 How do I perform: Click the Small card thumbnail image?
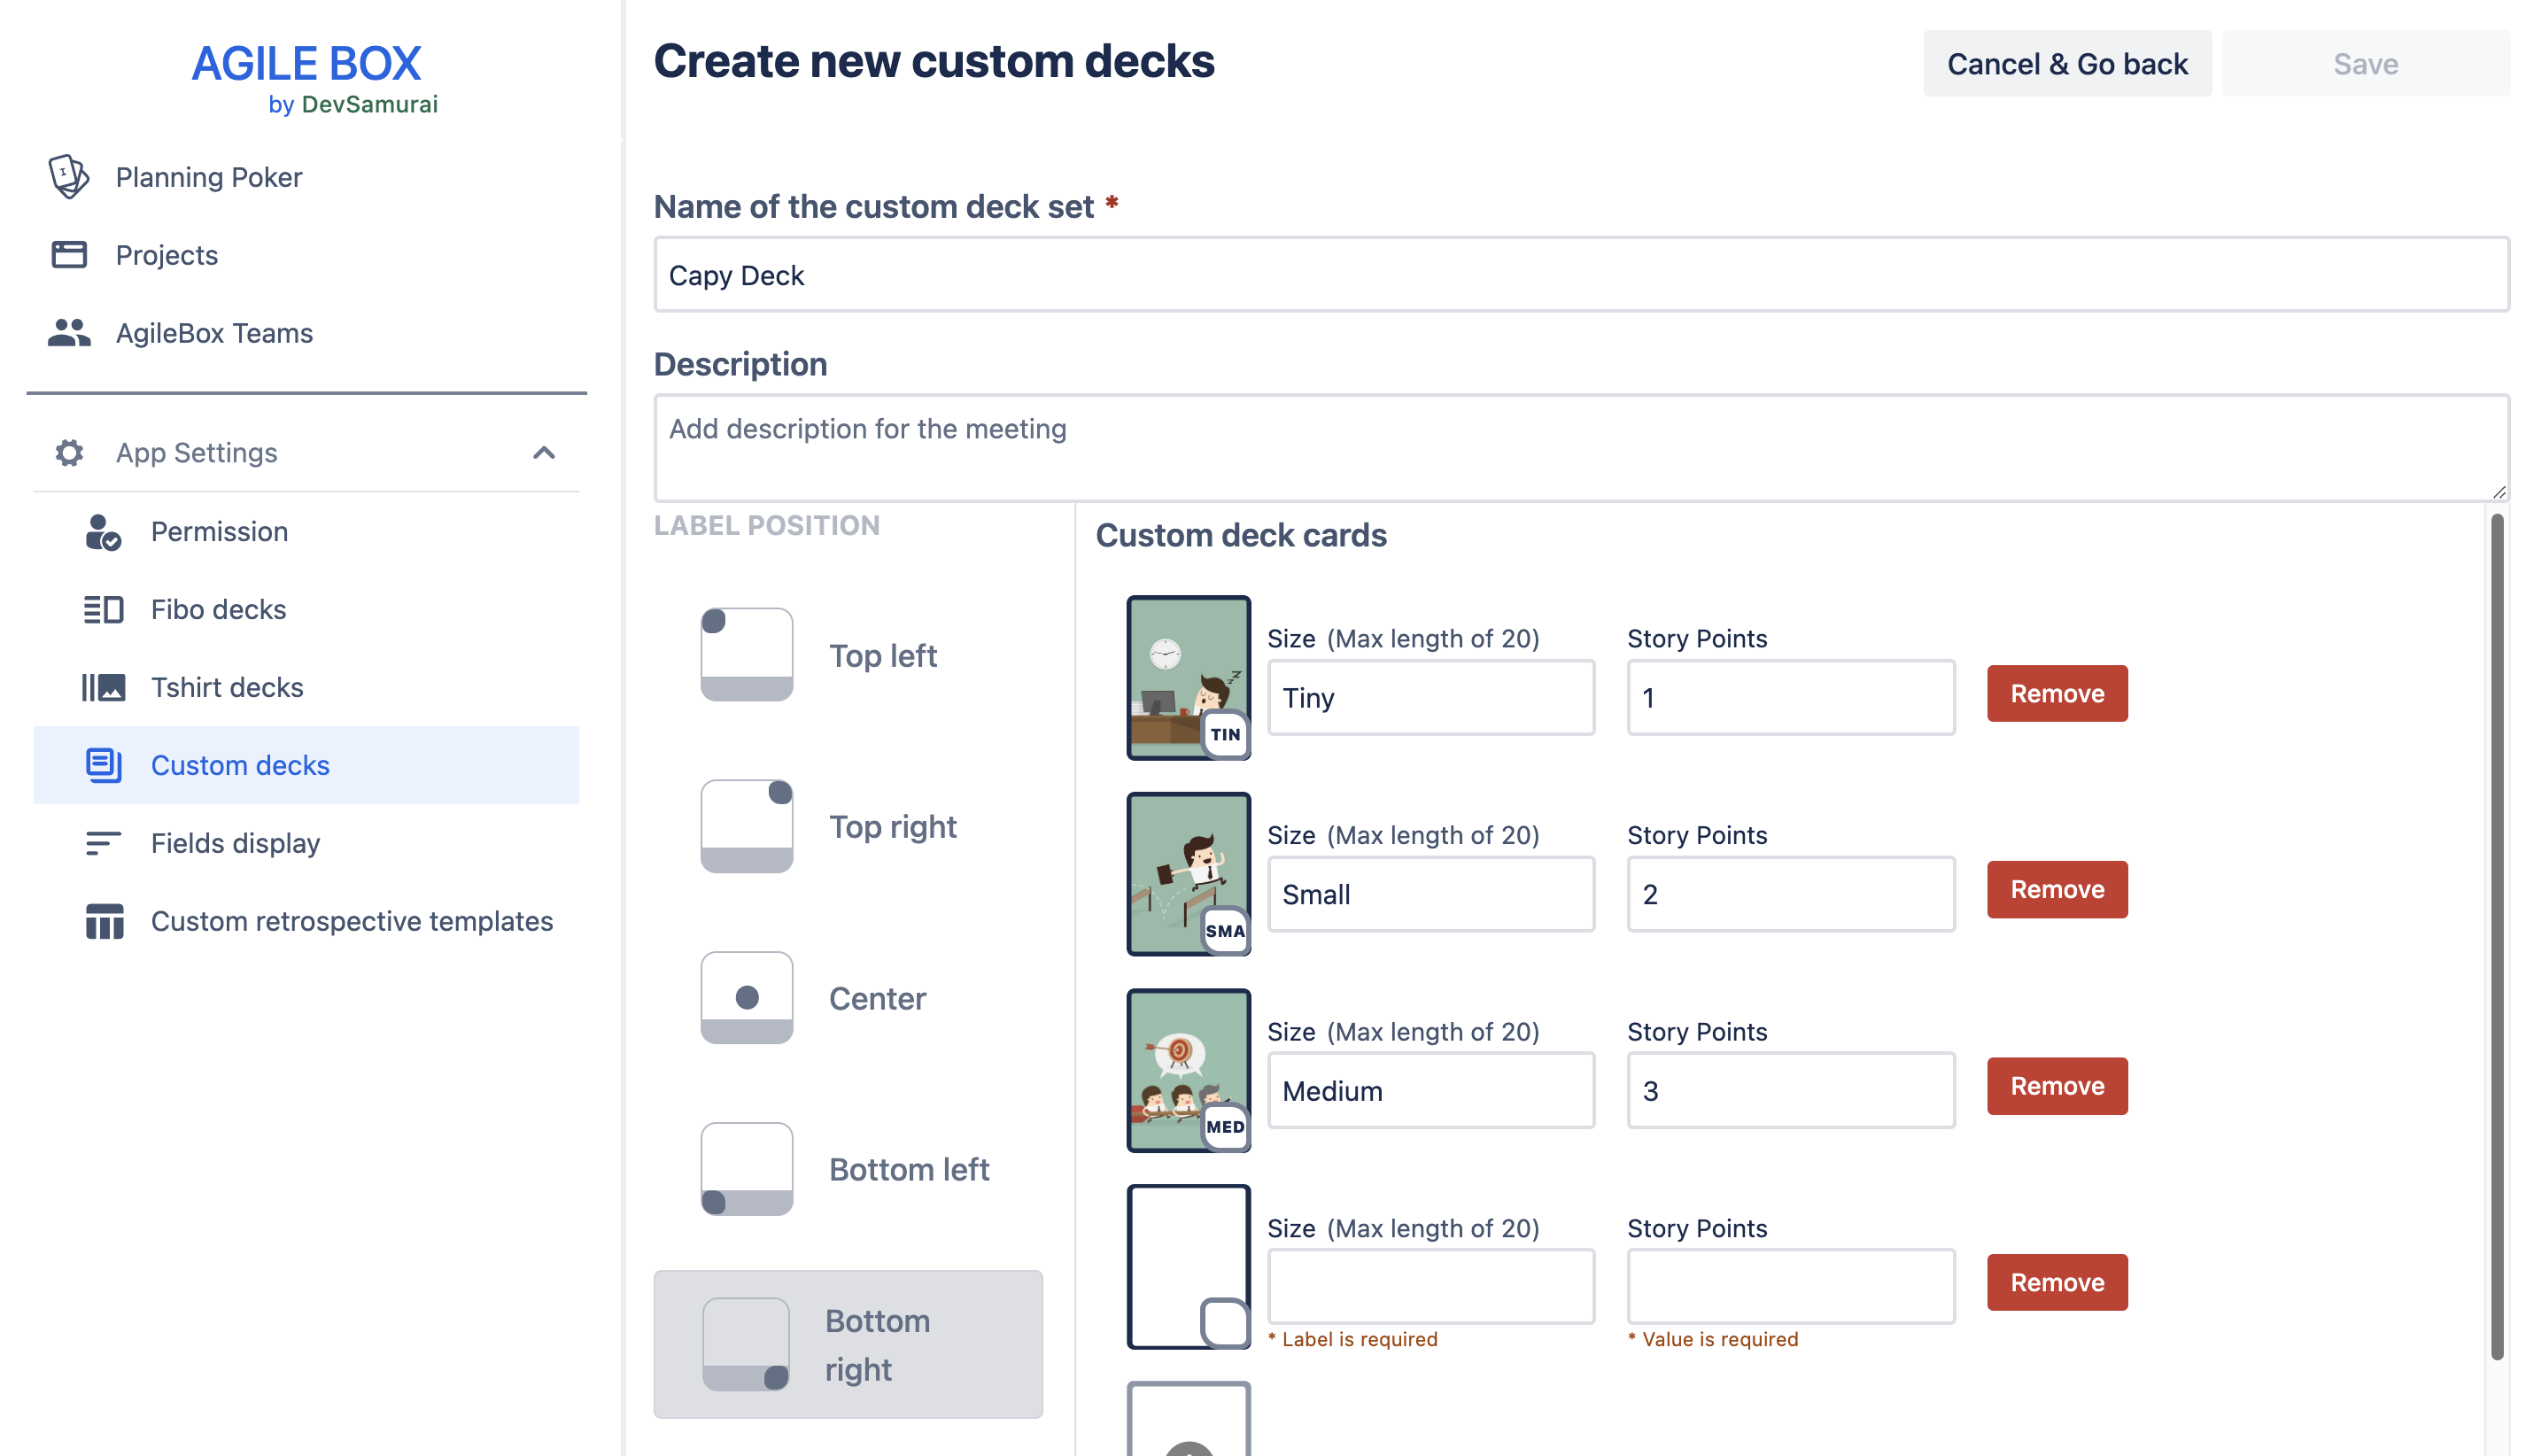point(1188,874)
